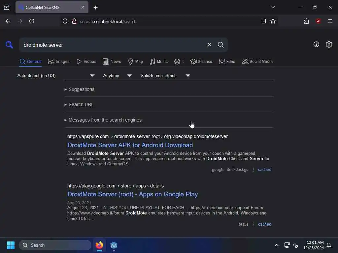Open tracking protection shield icon

point(65,21)
